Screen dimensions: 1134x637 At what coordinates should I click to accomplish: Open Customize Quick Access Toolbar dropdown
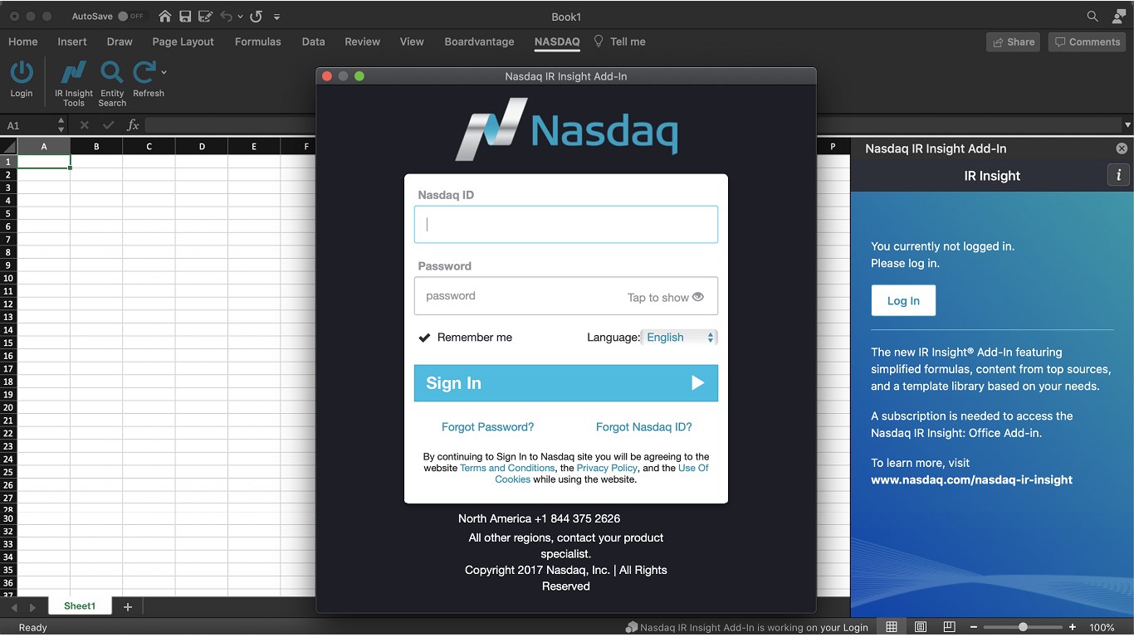pyautogui.click(x=276, y=17)
